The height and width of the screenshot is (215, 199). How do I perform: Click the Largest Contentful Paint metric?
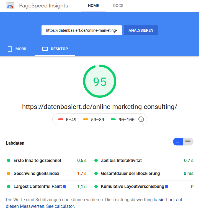pyautogui.click(x=46, y=187)
